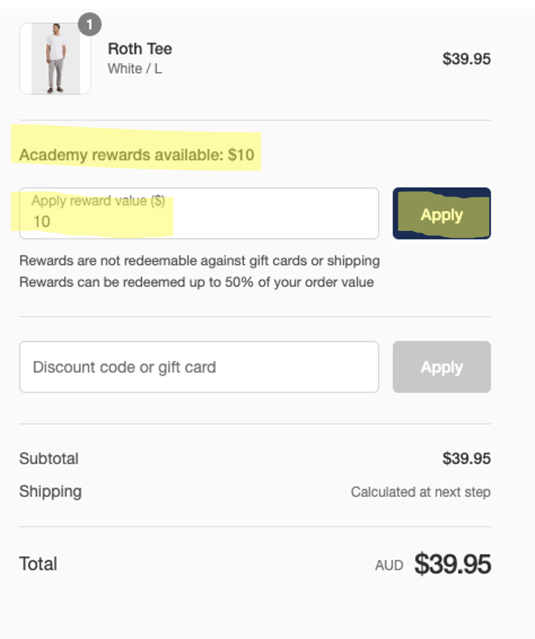
Task: Click the AUD currency indicator
Action: [389, 565]
